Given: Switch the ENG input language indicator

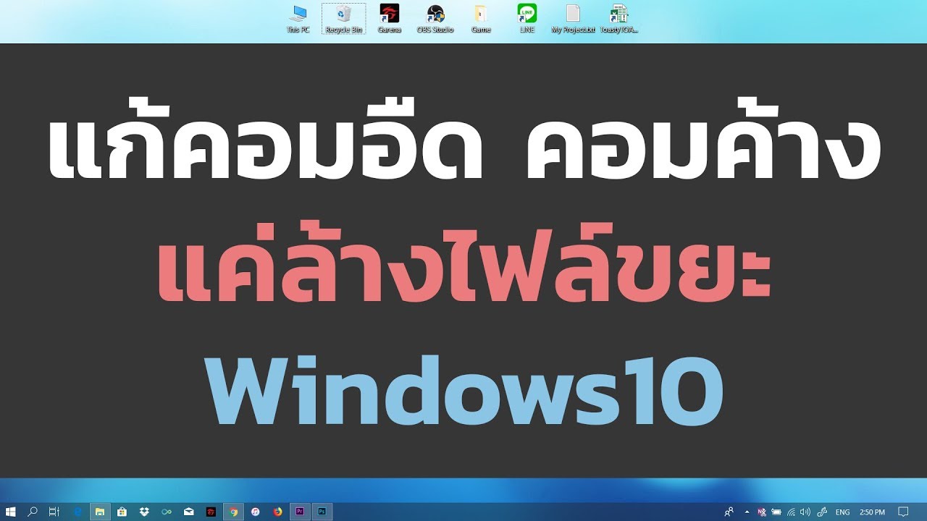Looking at the screenshot, I should pyautogui.click(x=843, y=512).
